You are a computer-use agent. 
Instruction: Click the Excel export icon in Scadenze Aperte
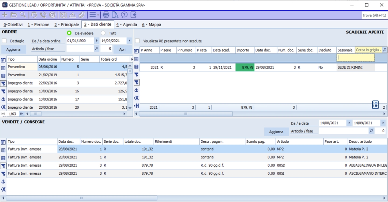[137, 98]
